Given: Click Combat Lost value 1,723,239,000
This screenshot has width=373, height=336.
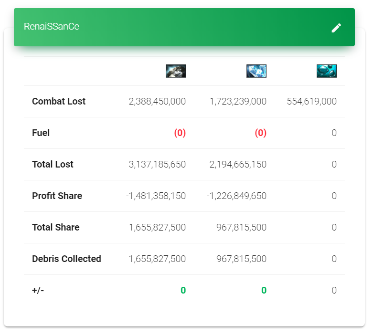Looking at the screenshot, I should click(238, 101).
